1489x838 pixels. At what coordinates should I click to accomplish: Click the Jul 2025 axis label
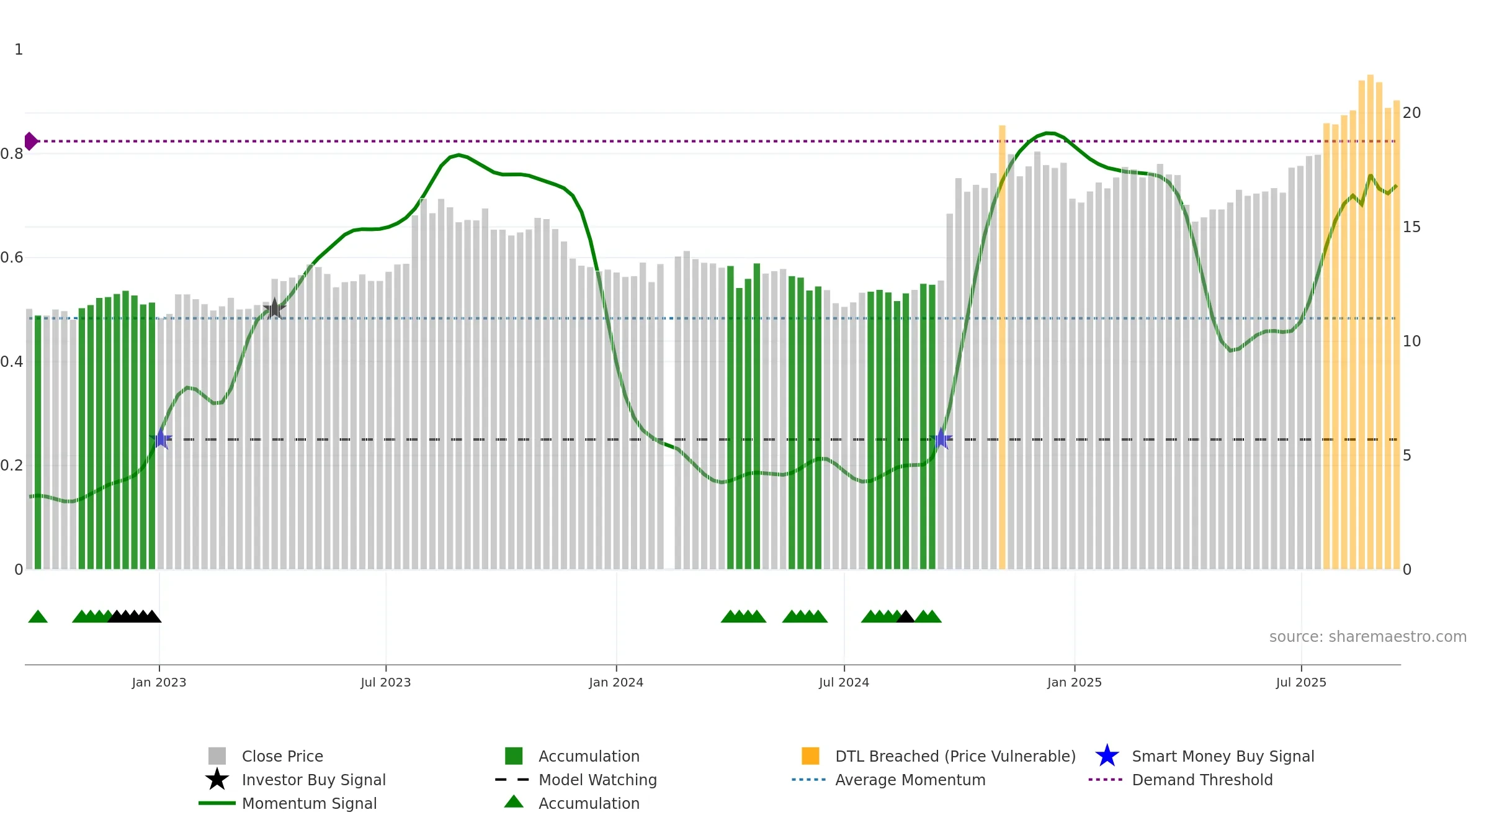click(x=1301, y=682)
